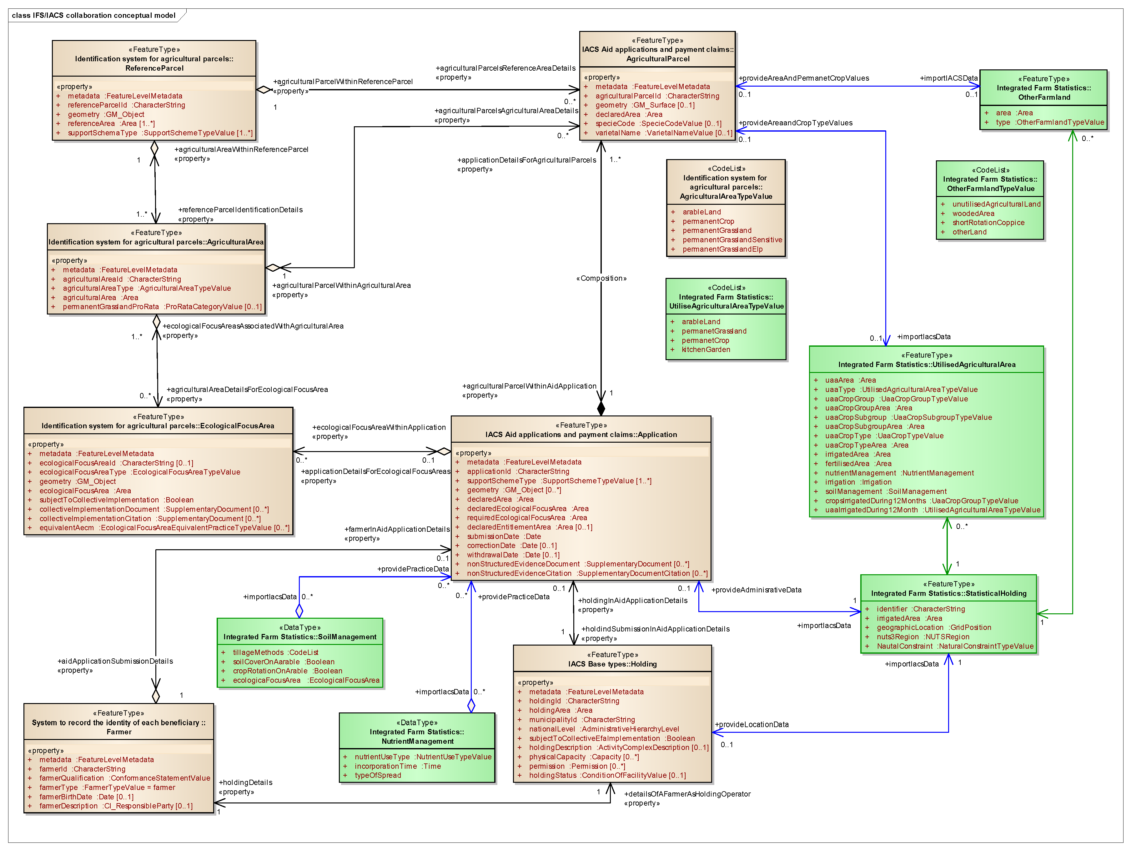The height and width of the screenshot is (850, 1131).
Task: Click the filled composition diamond above Application
Action: click(601, 409)
